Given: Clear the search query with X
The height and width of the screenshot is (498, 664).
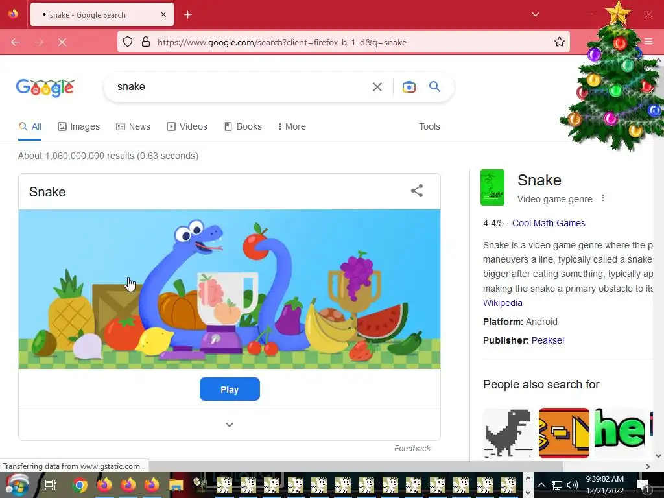Looking at the screenshot, I should pos(377,87).
